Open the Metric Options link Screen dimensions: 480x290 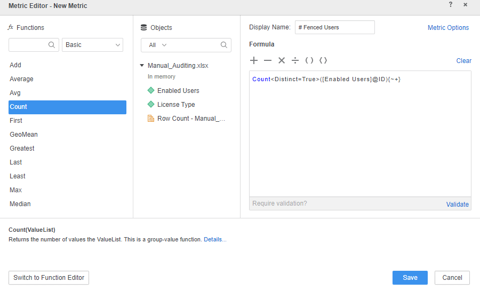tap(448, 28)
